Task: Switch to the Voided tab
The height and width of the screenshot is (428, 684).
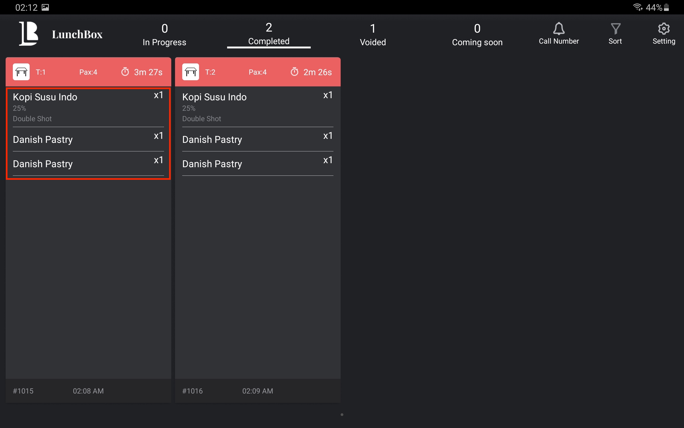Action: [372, 34]
